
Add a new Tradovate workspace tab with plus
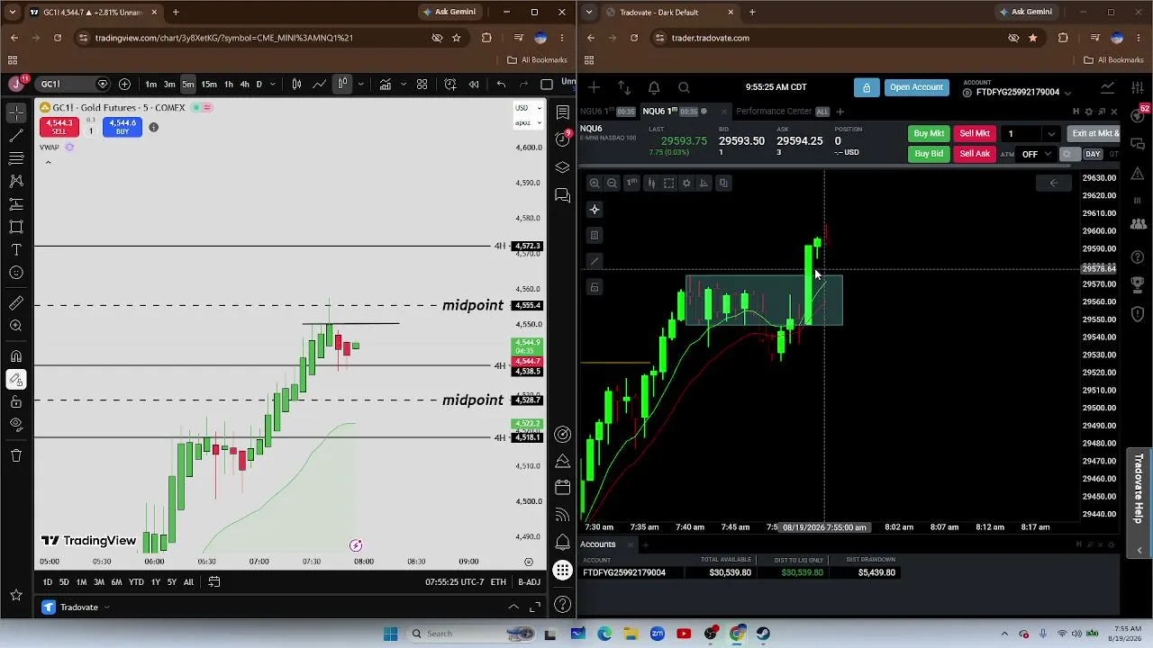pyautogui.click(x=840, y=112)
